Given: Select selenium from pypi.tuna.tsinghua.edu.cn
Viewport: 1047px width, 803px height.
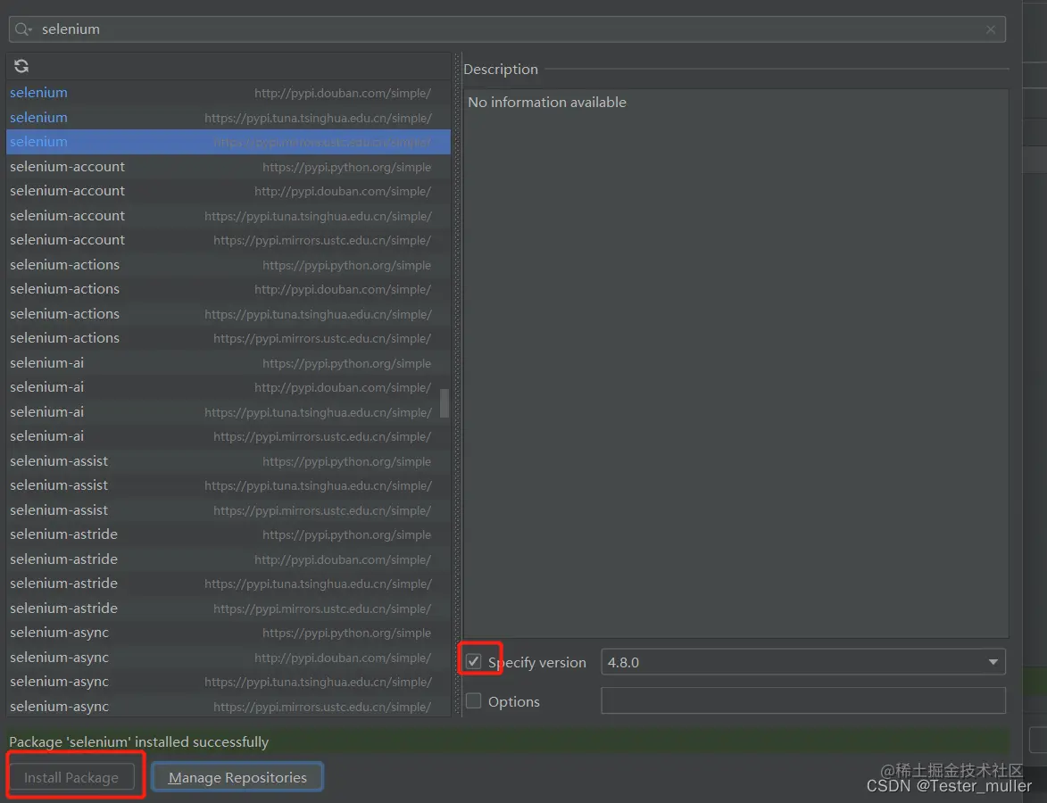Looking at the screenshot, I should [229, 118].
